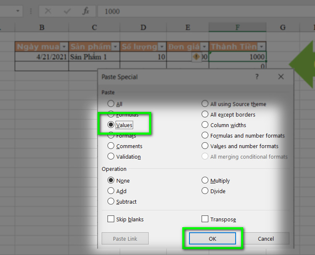
Task: Select column G header
Action: (x=283, y=27)
